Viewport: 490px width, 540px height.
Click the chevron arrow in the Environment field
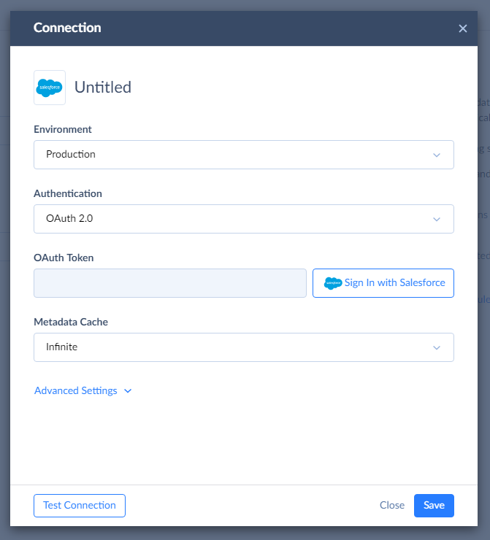(x=437, y=155)
